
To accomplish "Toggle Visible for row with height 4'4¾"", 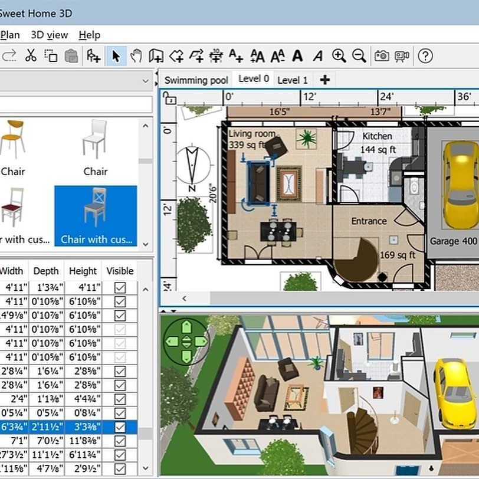I will coord(120,399).
